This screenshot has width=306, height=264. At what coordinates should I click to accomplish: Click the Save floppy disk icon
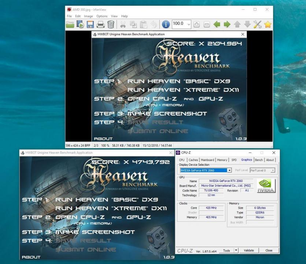point(90,25)
